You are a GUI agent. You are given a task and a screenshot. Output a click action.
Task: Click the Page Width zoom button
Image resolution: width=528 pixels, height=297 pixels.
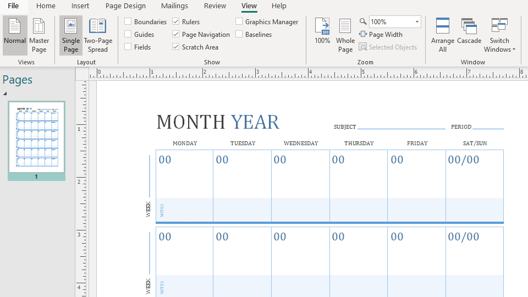click(x=381, y=35)
